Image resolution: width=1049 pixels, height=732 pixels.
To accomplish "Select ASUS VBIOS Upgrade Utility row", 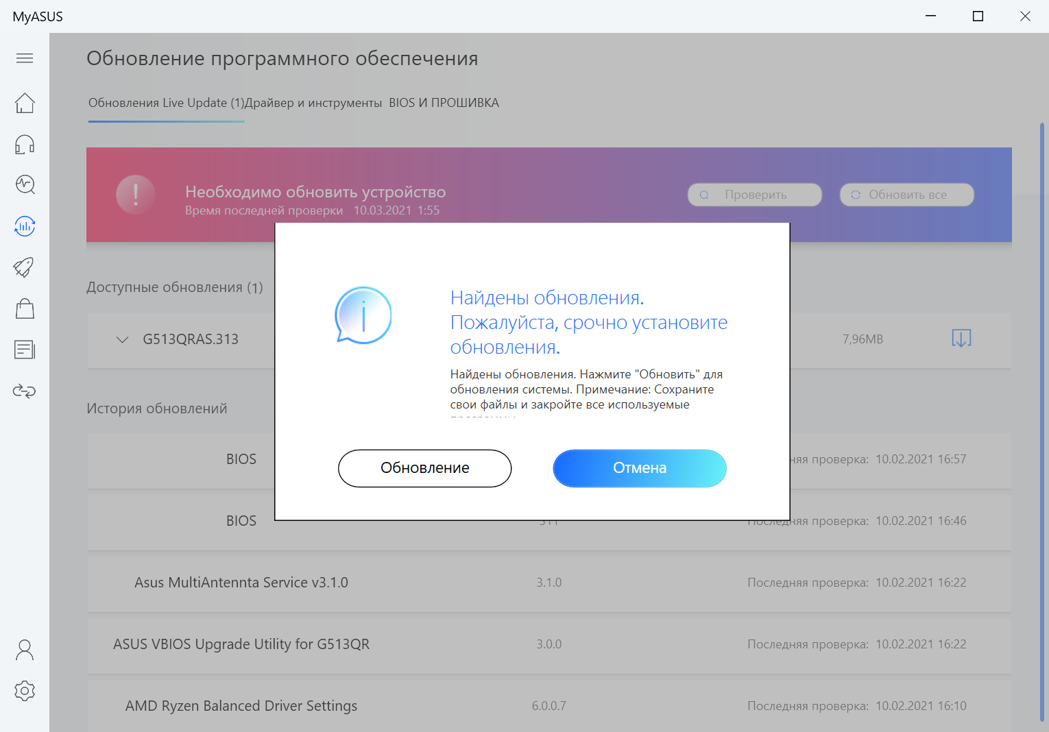I will pos(549,644).
